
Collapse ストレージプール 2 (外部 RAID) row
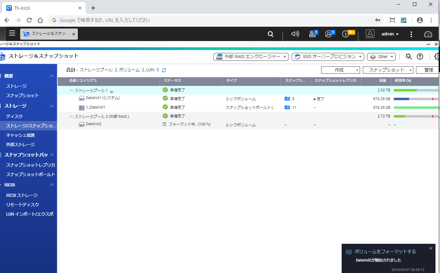click(72, 117)
